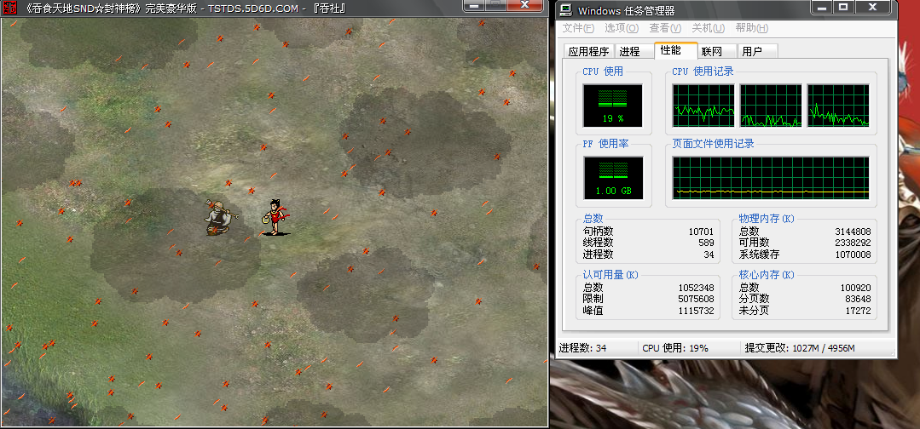Image resolution: width=920 pixels, height=429 pixels.
Task: Open the 关机(U) menu in Task Manager
Action: point(709,28)
